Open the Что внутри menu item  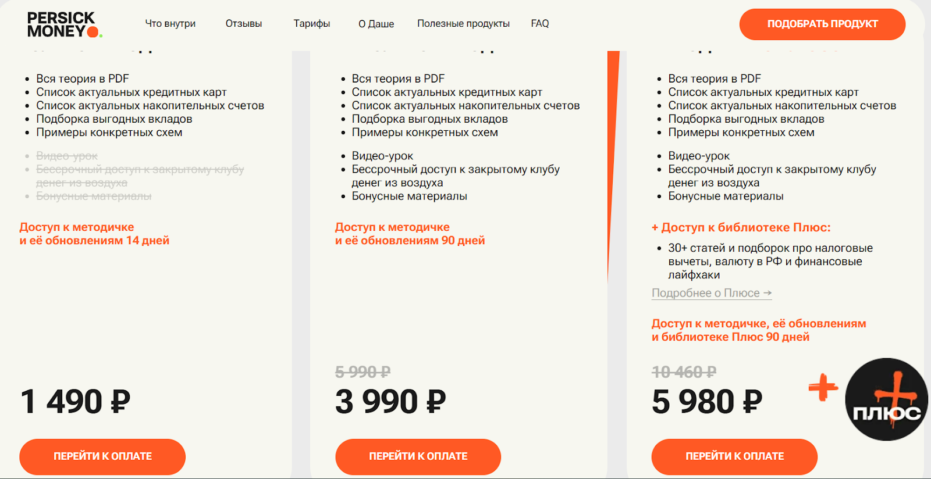tap(170, 24)
